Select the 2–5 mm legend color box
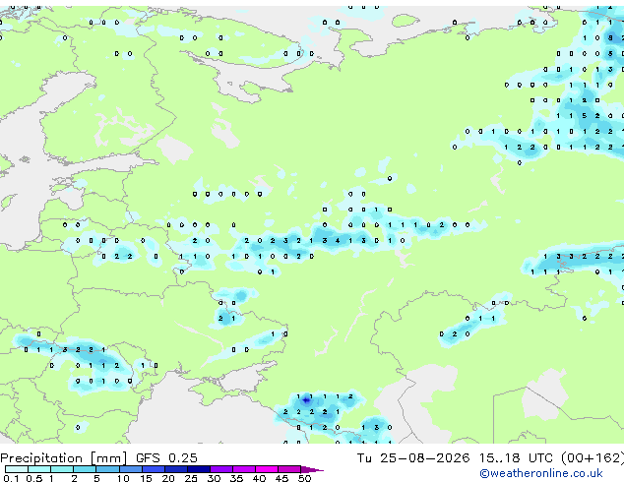Viewport: 624px width, 482px height. [x=85, y=469]
